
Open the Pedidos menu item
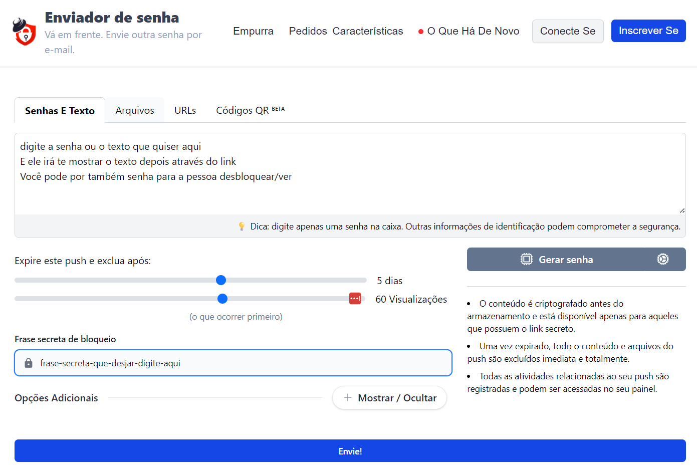point(307,31)
